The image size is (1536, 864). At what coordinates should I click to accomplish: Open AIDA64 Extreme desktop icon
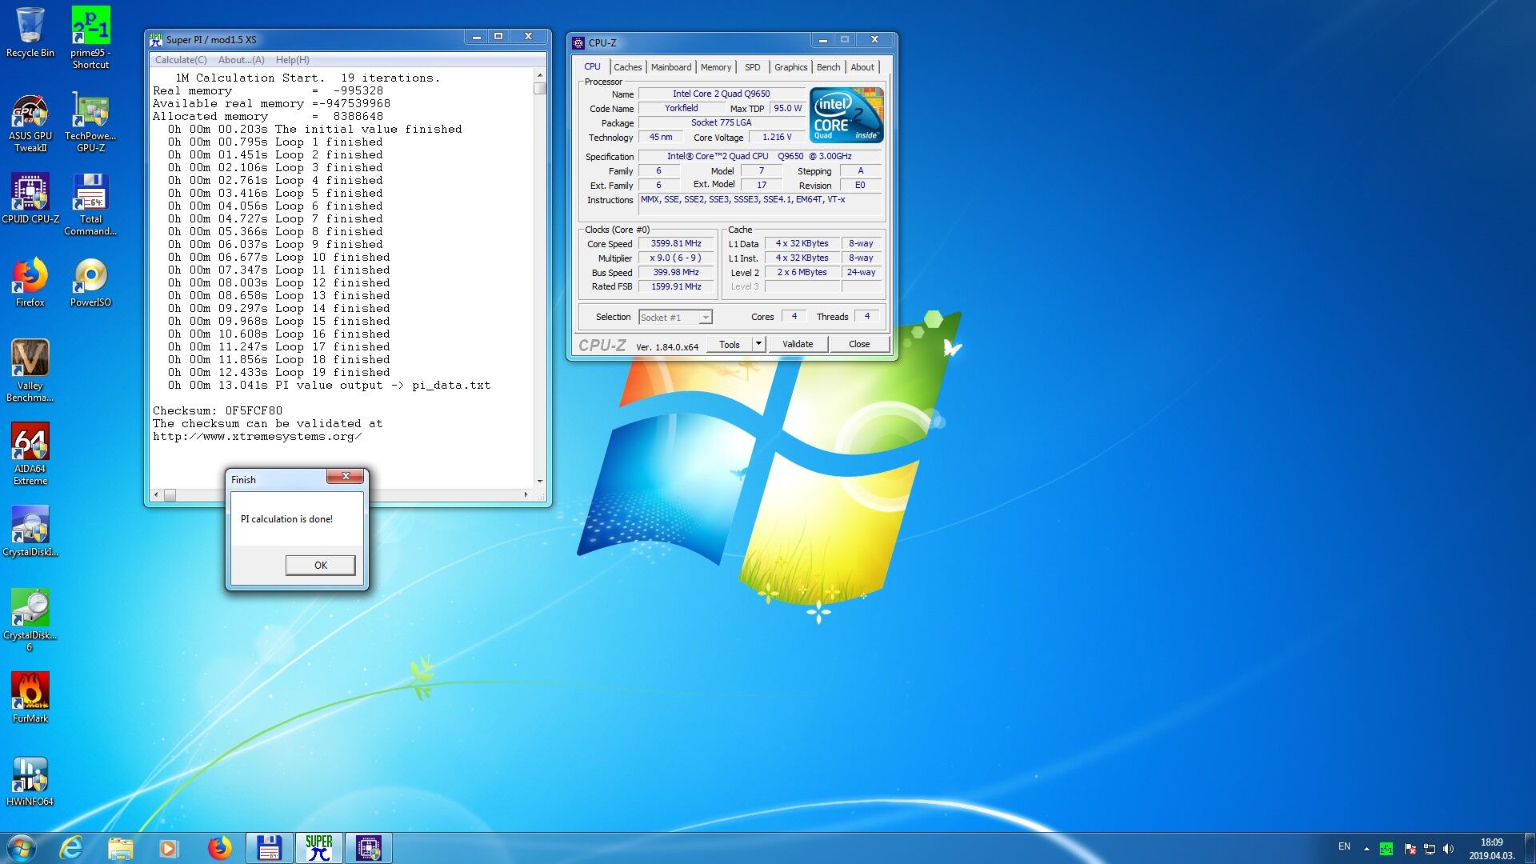click(x=30, y=454)
